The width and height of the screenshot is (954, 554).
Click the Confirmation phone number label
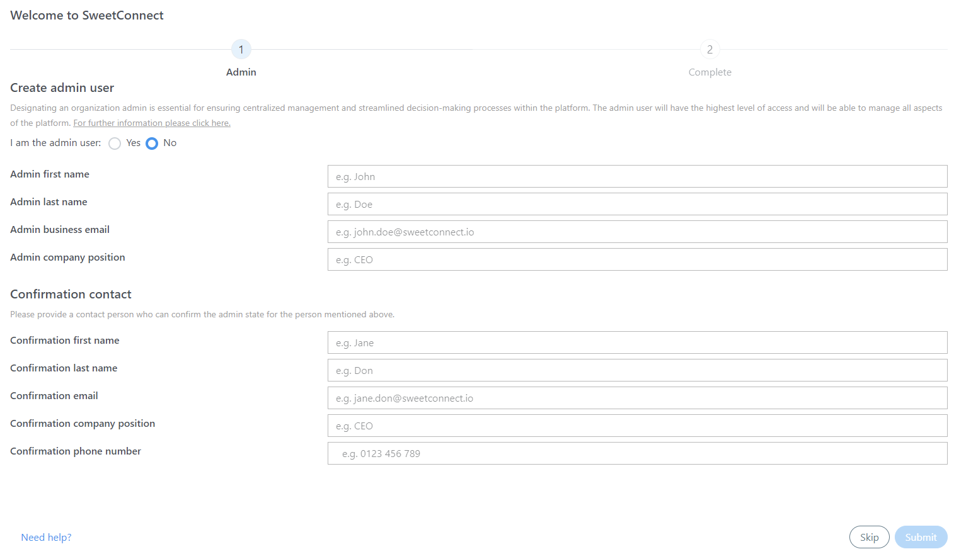76,451
